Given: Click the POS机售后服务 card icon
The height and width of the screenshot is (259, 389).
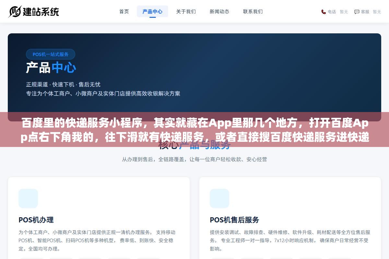Looking at the screenshot, I should pos(219,198).
